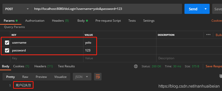
Task: Click the copy response icon
Action: pos(220,76)
